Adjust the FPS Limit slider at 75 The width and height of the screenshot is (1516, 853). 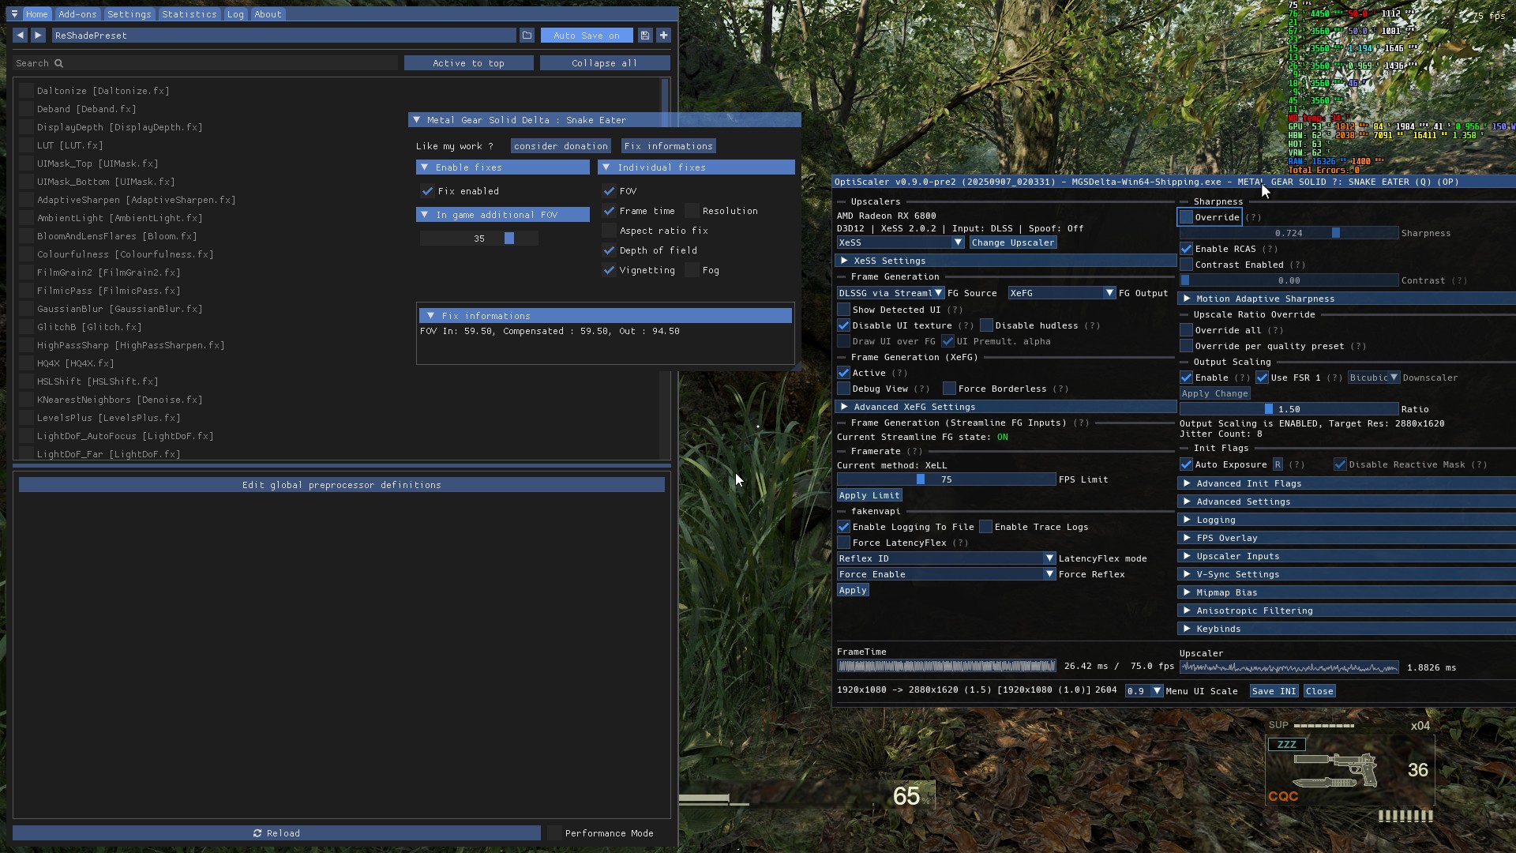click(x=946, y=479)
